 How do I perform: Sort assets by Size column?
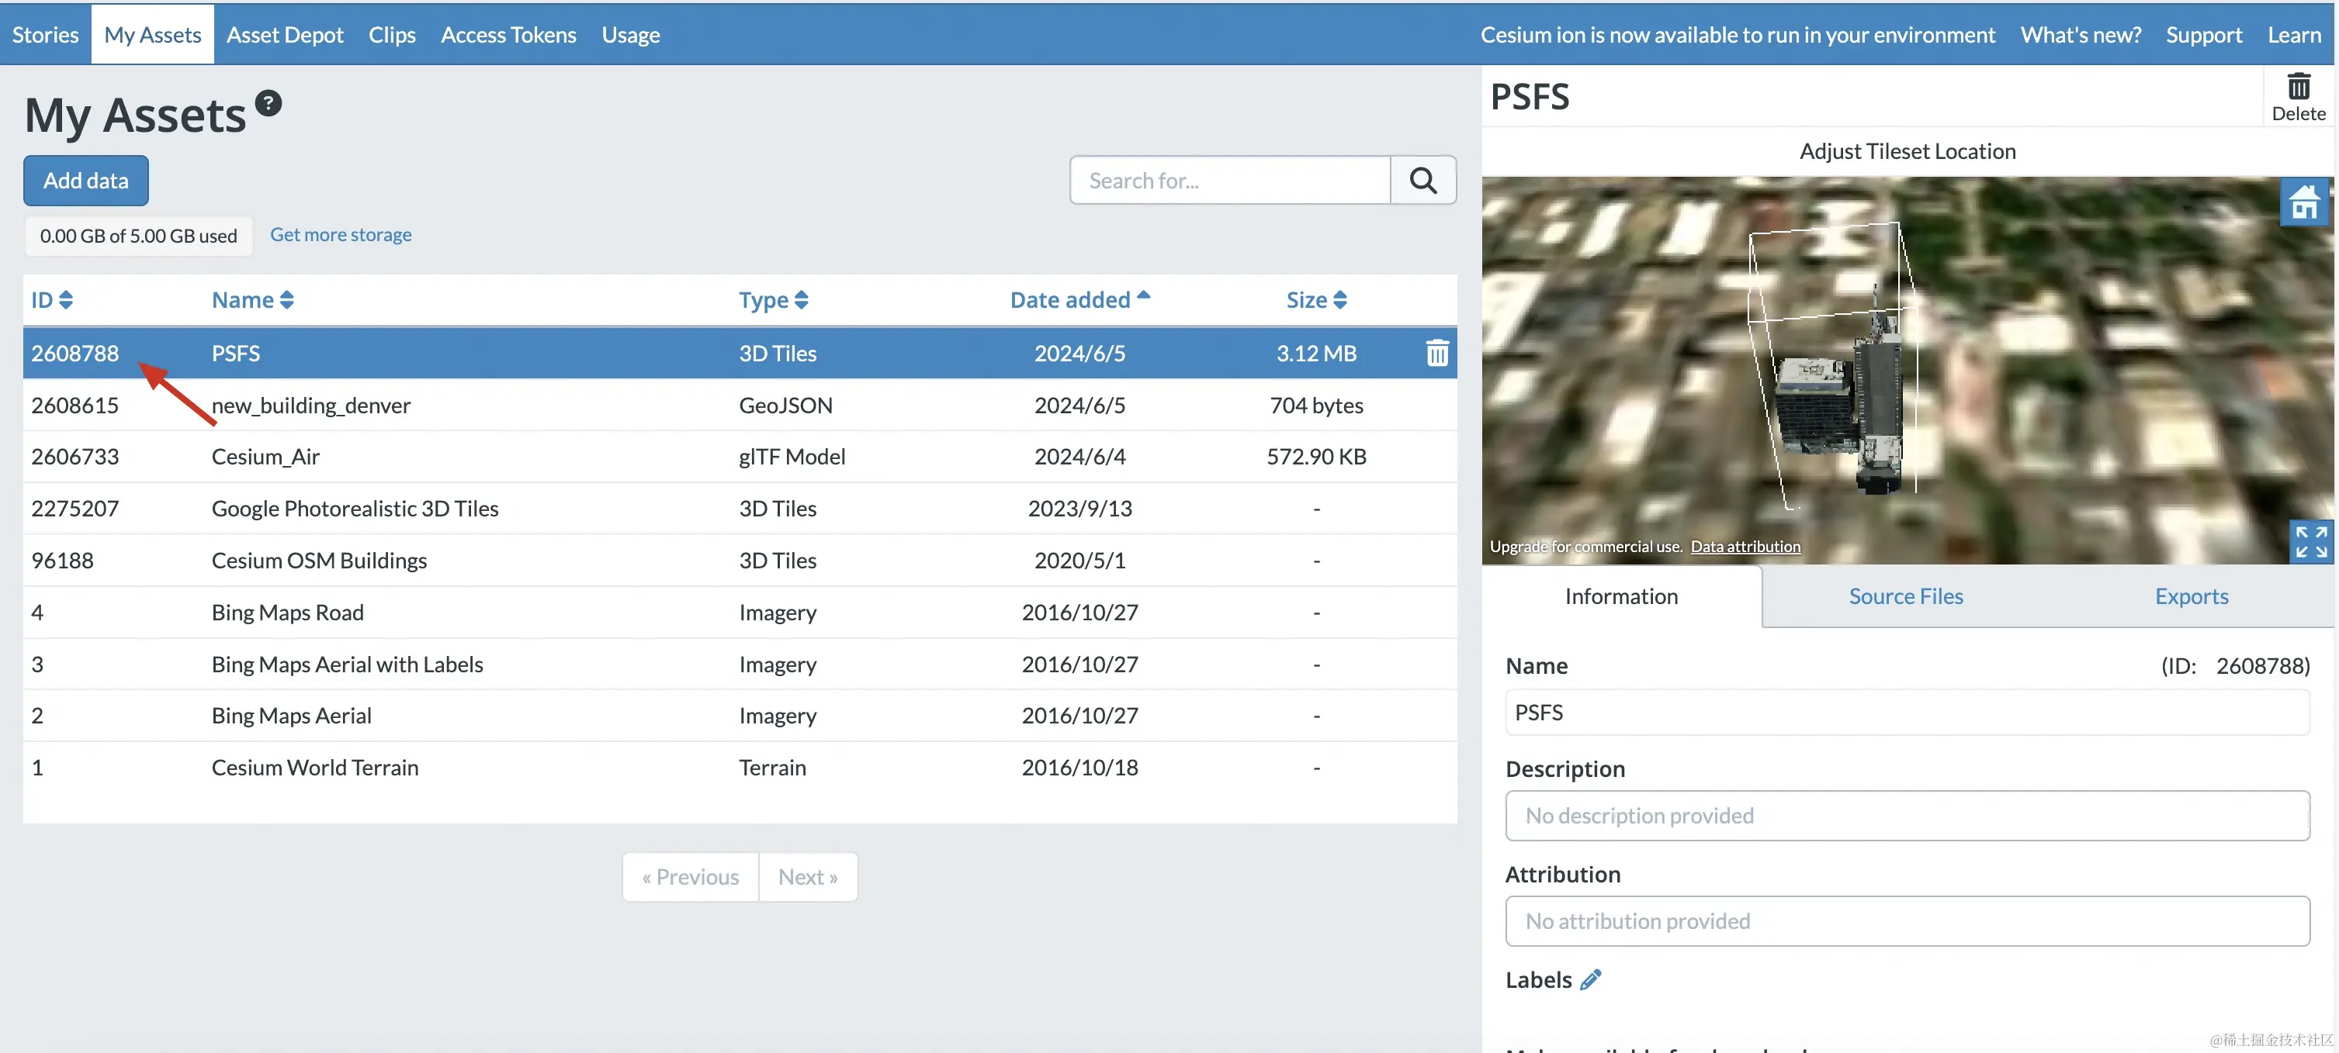1315,300
